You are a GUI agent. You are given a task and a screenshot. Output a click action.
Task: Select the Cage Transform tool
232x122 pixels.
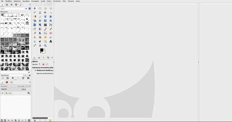point(50,25)
